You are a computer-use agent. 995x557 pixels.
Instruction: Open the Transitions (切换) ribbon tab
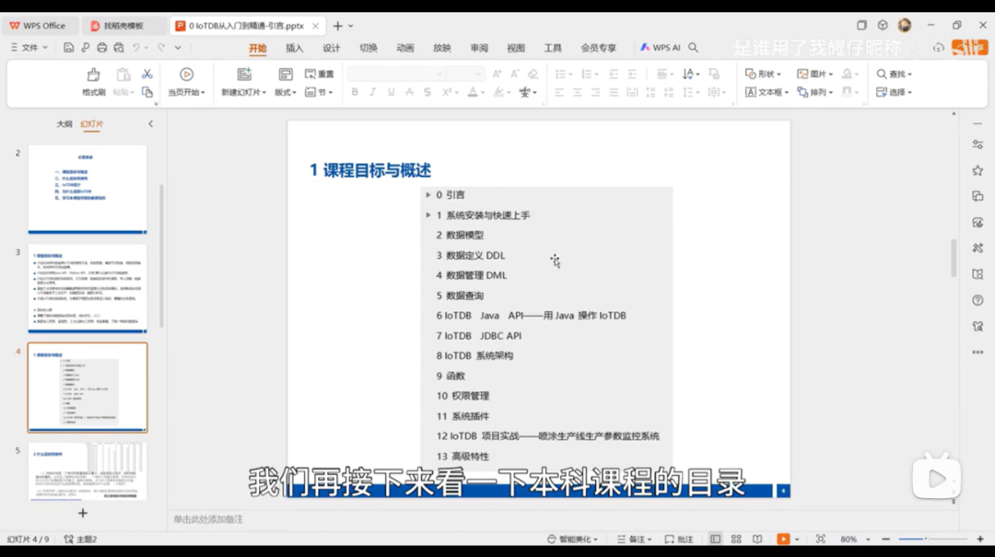pyautogui.click(x=368, y=48)
